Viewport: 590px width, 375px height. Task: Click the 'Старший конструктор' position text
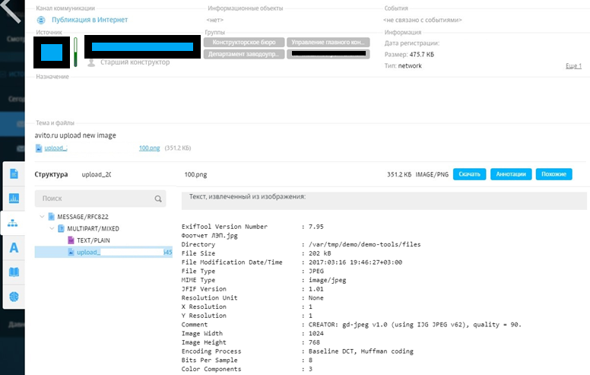pos(135,62)
